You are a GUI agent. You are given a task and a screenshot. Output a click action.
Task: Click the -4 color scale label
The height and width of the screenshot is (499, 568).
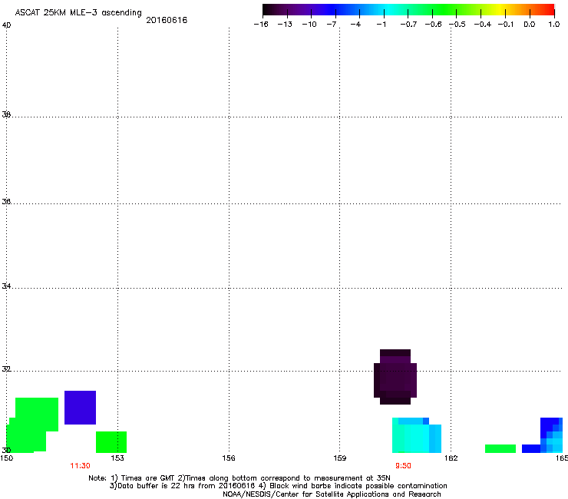pyautogui.click(x=355, y=25)
